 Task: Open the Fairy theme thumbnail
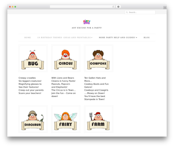click(x=66, y=119)
